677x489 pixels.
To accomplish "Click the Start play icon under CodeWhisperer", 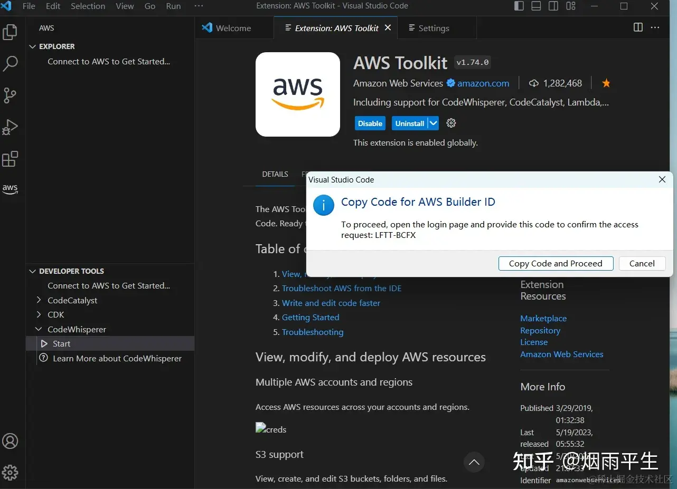I will point(44,344).
